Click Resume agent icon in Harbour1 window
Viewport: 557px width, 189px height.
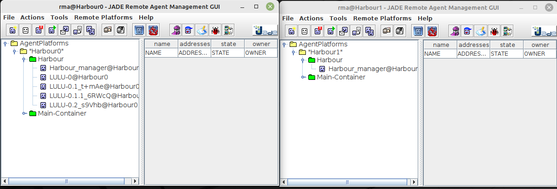330,31
